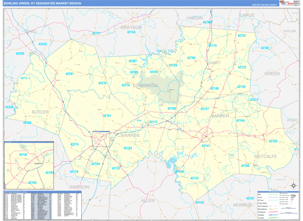
Task: Click the OHIO county label
Action: 31,31
